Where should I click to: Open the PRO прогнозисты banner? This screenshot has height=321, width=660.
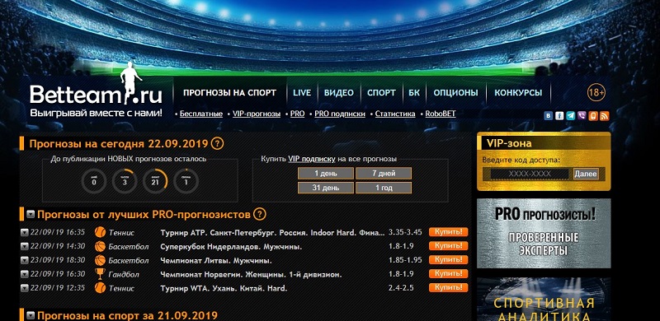(544, 233)
